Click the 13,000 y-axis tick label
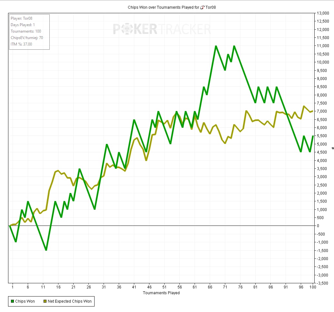This screenshot has height=312, width=334. point(323,13)
